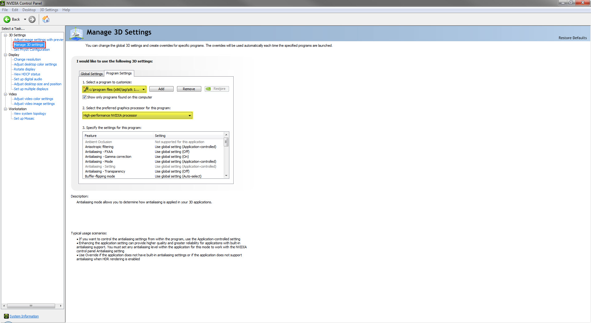Click the Add button
The width and height of the screenshot is (591, 323).
coord(161,89)
